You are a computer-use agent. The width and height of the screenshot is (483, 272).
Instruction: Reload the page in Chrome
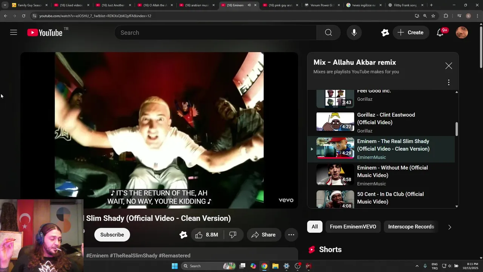pos(23,16)
